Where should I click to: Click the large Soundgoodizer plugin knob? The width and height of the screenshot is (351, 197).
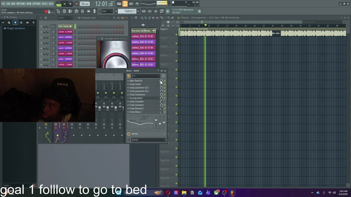coord(116,61)
